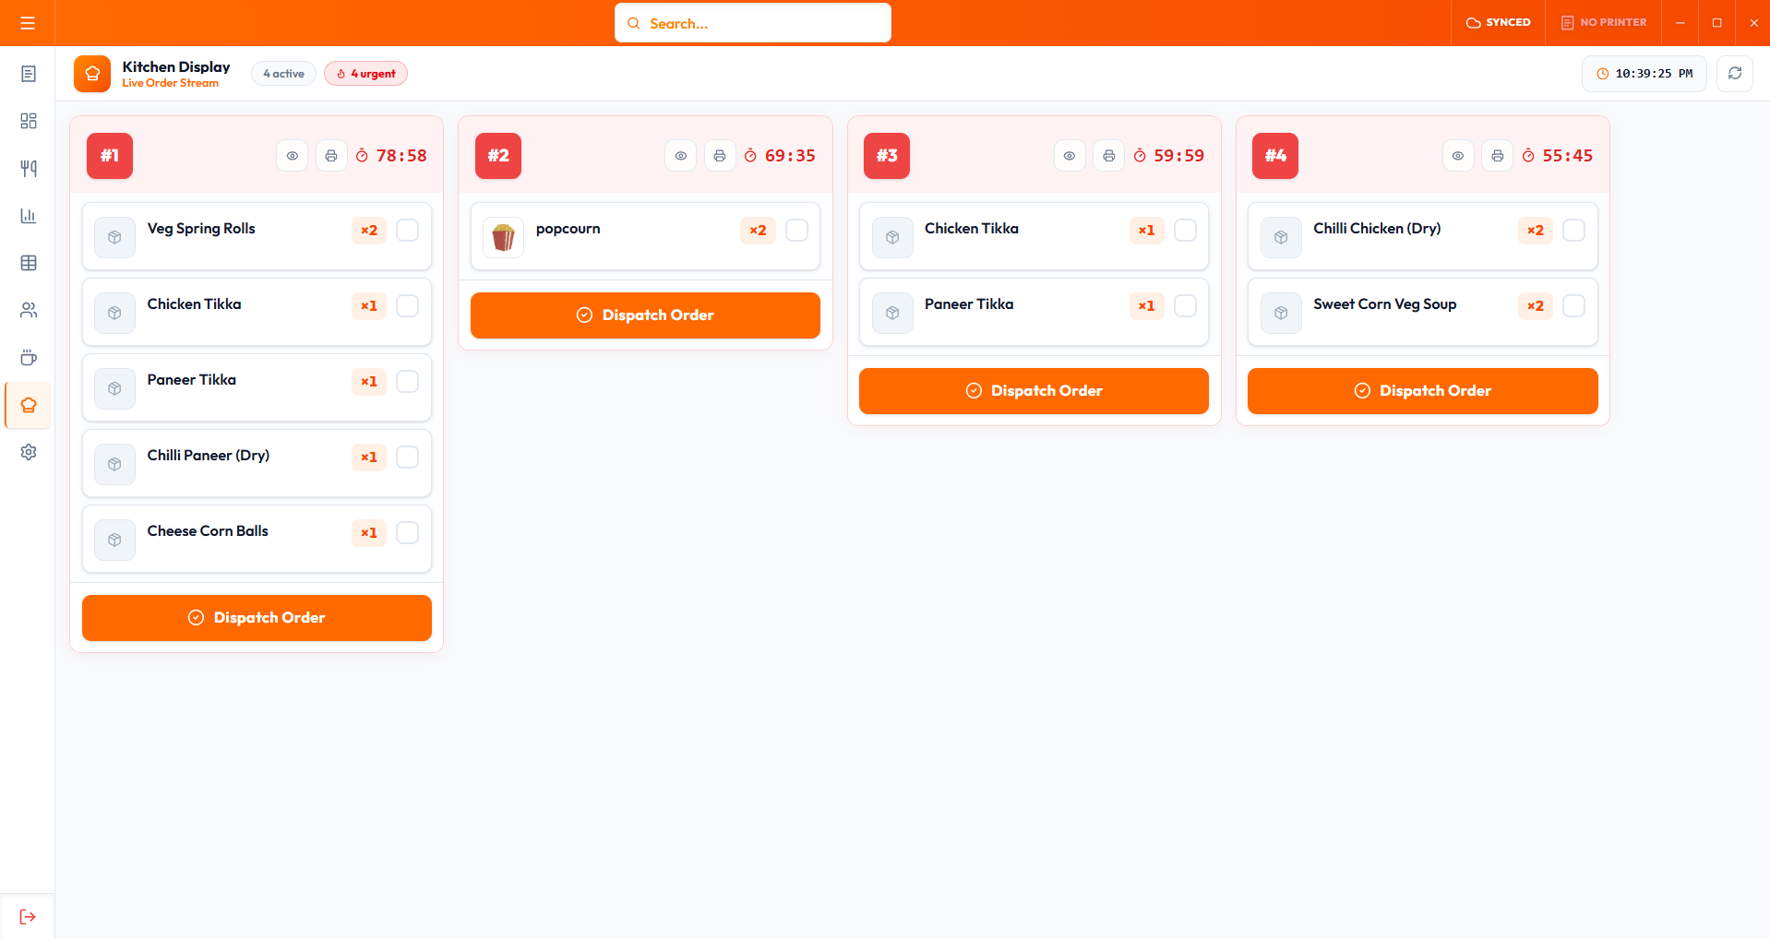Check off Sweet Corn Veg Soup
The width and height of the screenshot is (1770, 939).
coord(1573,305)
